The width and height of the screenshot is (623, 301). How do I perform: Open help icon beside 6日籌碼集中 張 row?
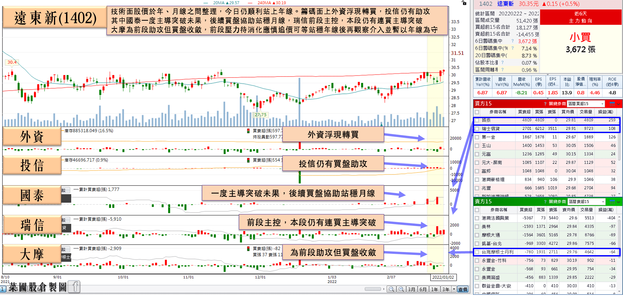tap(512, 41)
